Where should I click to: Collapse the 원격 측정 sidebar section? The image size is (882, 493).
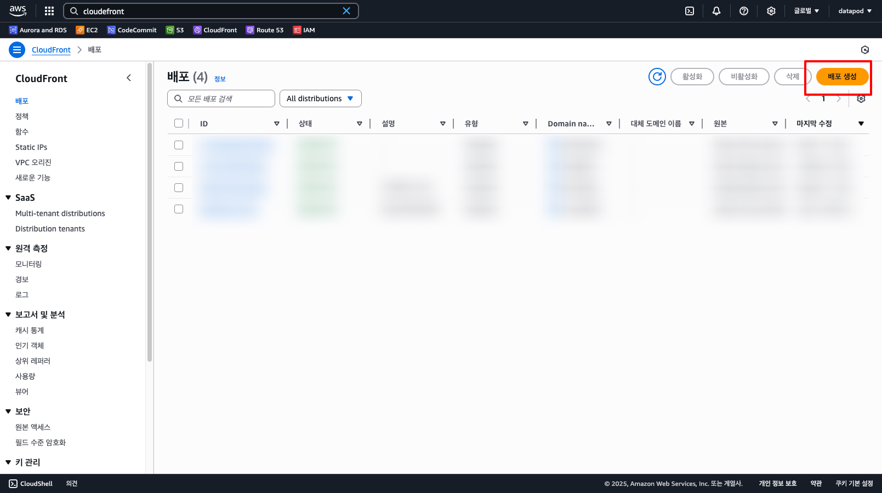(x=8, y=248)
